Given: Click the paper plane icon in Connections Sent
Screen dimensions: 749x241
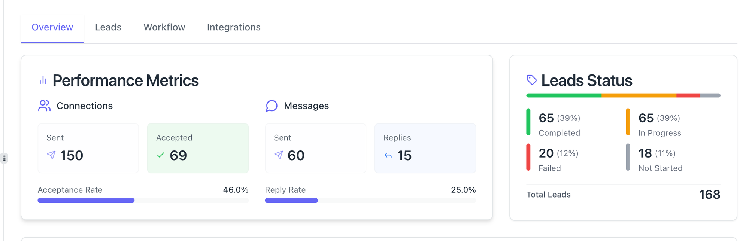Looking at the screenshot, I should (51, 155).
